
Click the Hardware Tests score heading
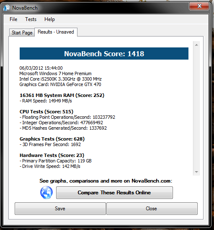52,155
